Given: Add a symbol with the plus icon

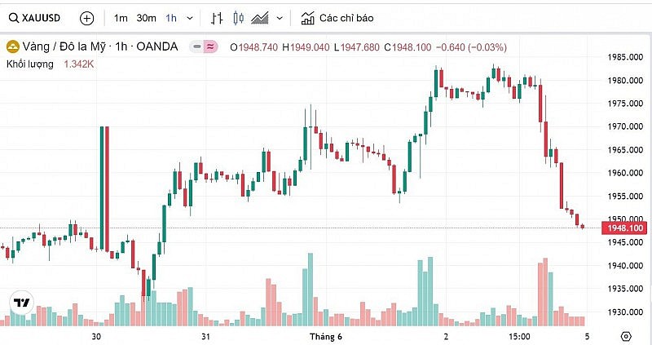Looking at the screenshot, I should [87, 18].
